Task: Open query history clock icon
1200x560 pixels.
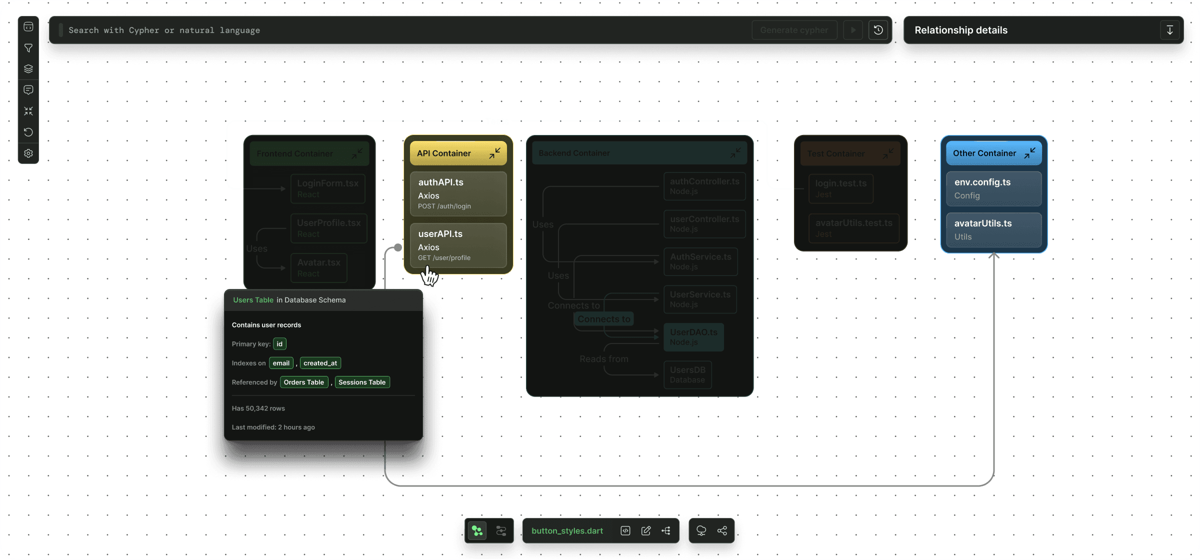Action: [x=878, y=30]
